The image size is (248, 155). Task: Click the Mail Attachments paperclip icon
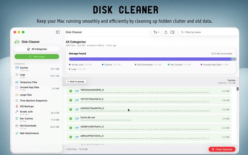pos(17,133)
